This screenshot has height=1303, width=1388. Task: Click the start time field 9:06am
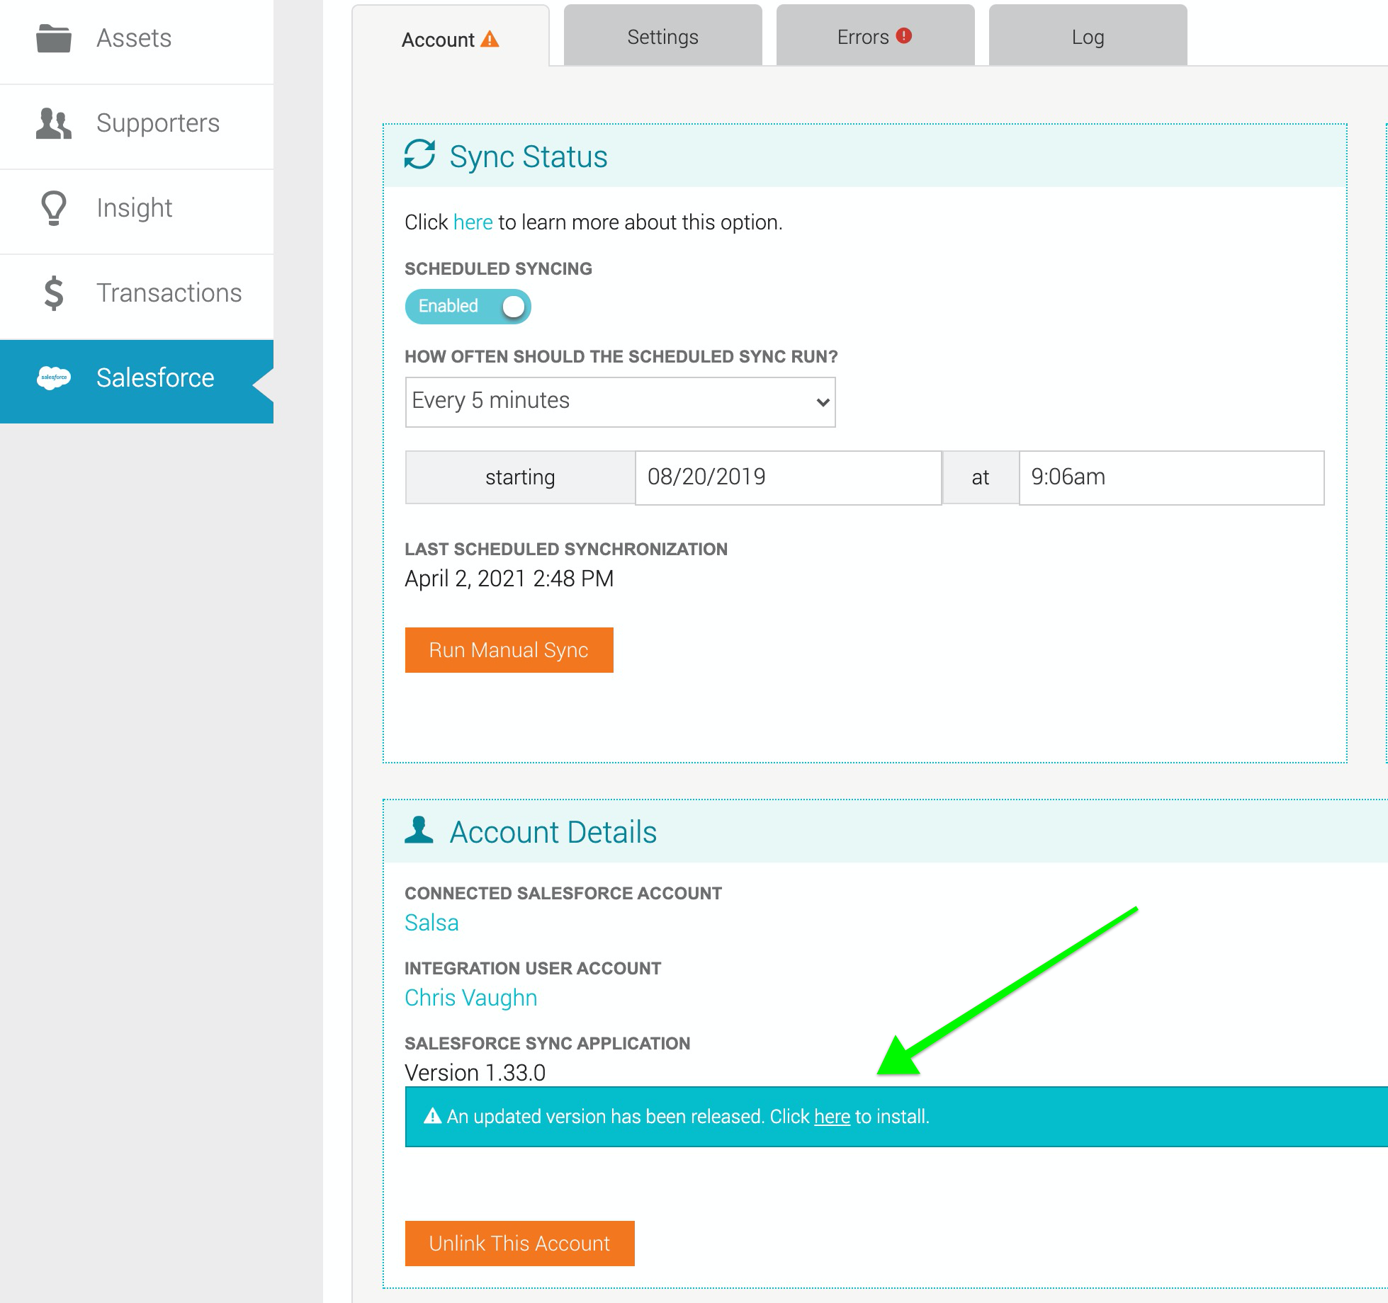[x=1172, y=478]
